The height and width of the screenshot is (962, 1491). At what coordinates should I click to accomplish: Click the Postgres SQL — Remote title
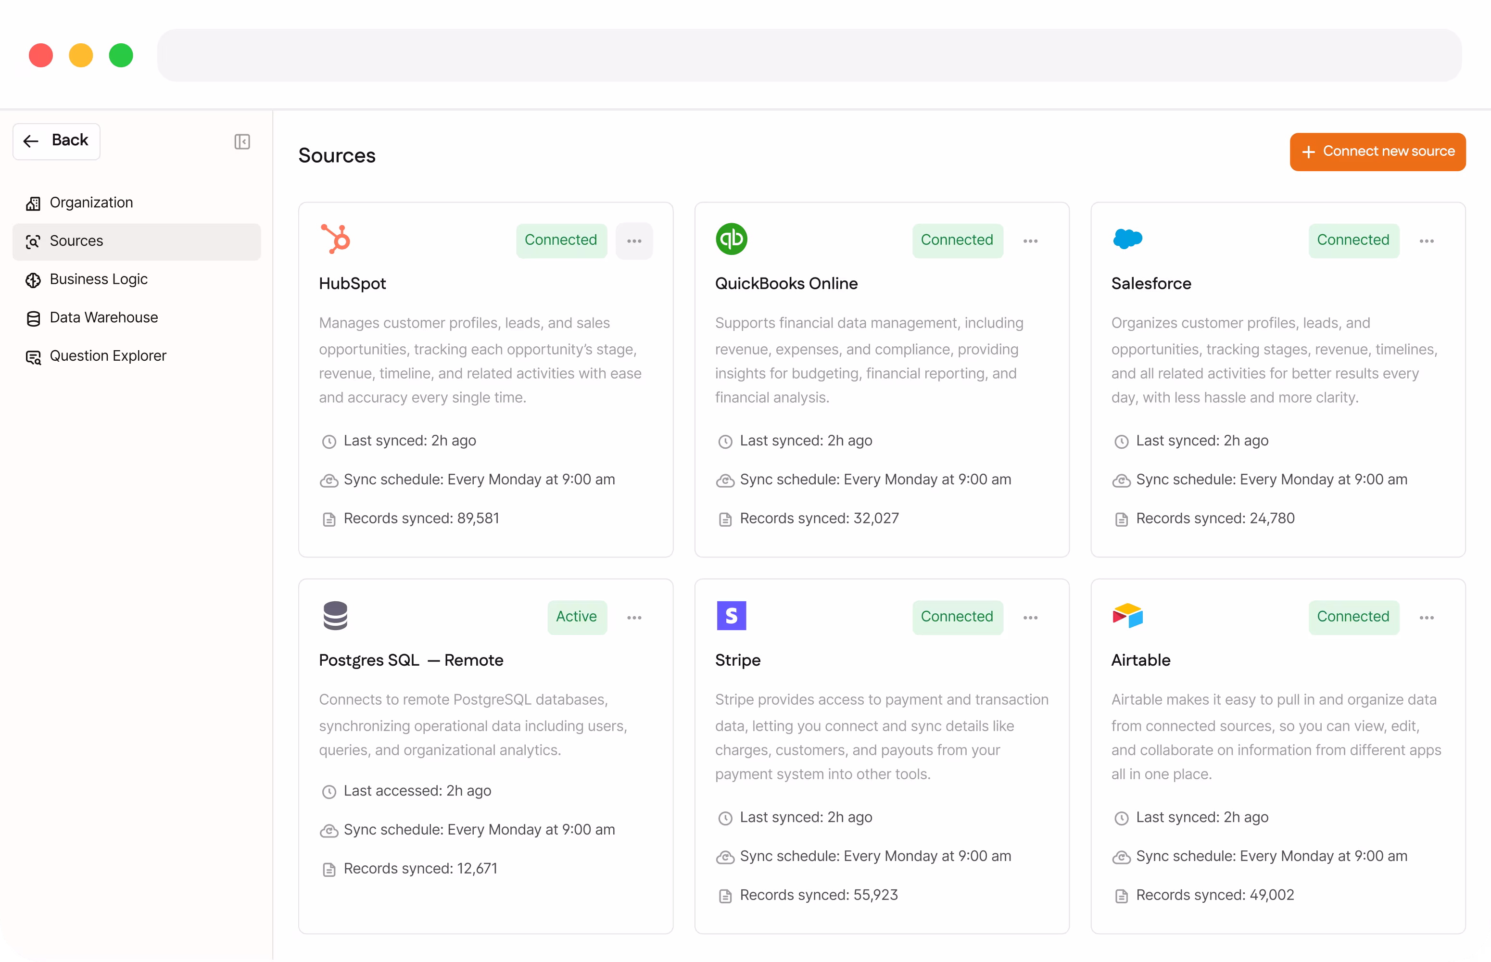[x=411, y=660]
